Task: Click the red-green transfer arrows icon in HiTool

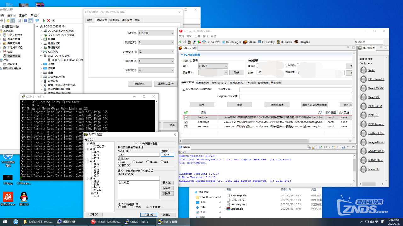Action: (x=199, y=42)
